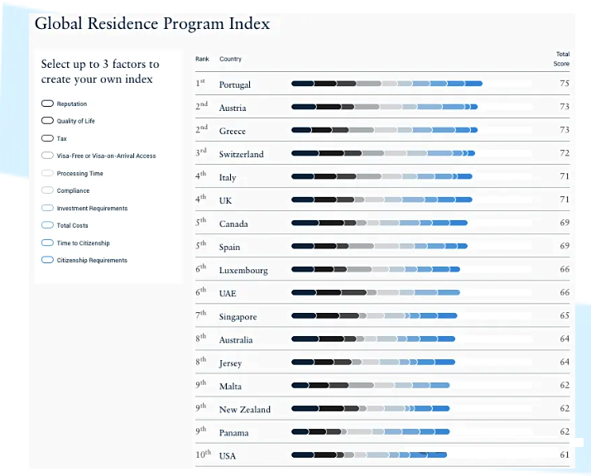Toggle the Reputation factor
591x476 pixels.
point(47,103)
